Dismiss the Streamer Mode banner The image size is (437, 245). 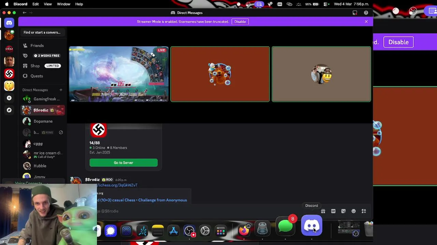click(366, 21)
